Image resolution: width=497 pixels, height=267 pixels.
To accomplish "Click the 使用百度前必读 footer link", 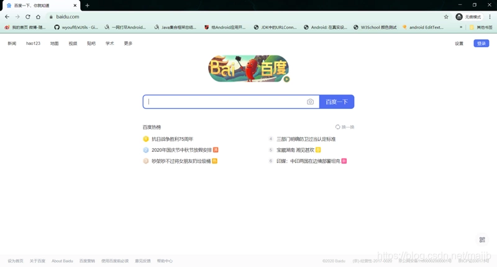I will (115, 261).
